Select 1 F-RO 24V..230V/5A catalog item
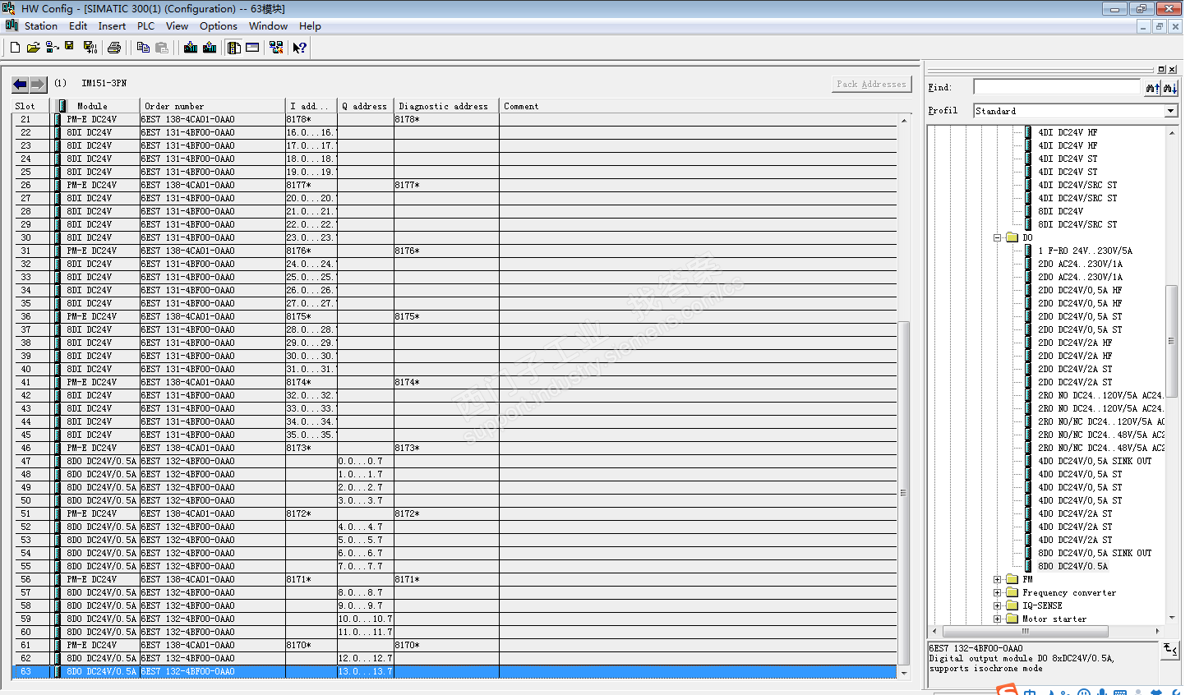Viewport: 1190px width, 695px height. 1085,251
